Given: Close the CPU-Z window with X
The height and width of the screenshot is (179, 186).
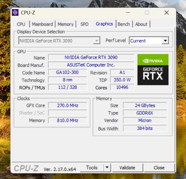Looking at the screenshot, I should (166, 12).
